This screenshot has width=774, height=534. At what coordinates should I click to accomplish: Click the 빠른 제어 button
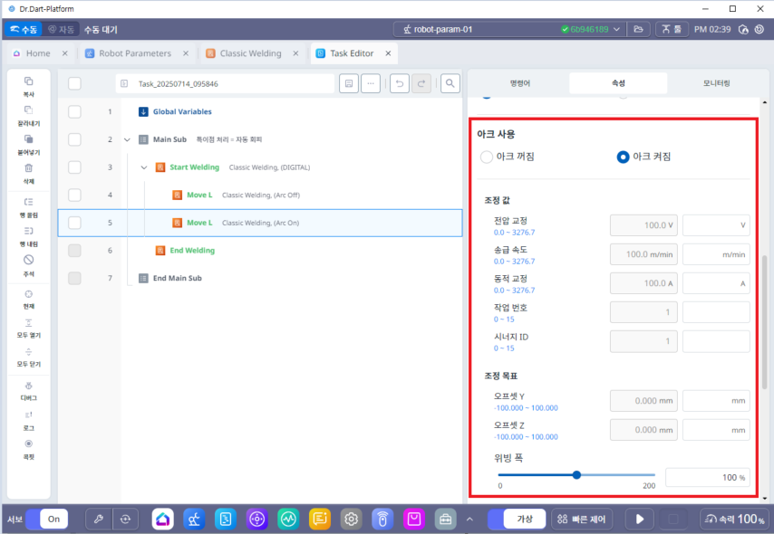[582, 520]
